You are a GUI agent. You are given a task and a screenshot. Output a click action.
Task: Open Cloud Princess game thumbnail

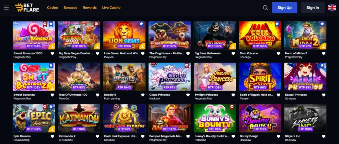coord(169,77)
